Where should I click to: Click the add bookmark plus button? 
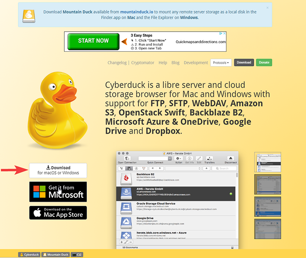[122, 242]
